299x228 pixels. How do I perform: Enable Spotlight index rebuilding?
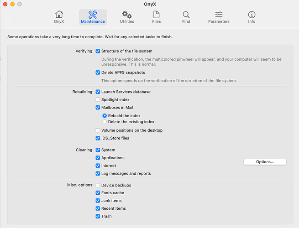pyautogui.click(x=98, y=99)
